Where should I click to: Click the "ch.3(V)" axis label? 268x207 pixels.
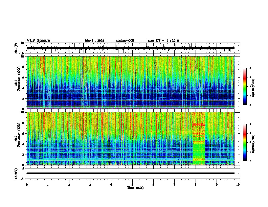tap(16, 174)
